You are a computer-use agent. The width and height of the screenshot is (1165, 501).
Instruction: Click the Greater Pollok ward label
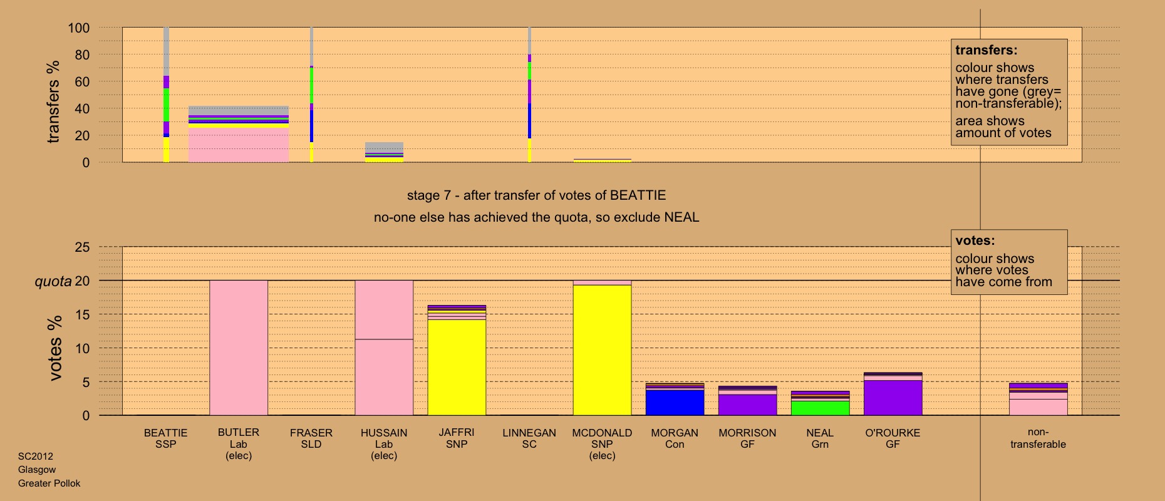pyautogui.click(x=49, y=483)
